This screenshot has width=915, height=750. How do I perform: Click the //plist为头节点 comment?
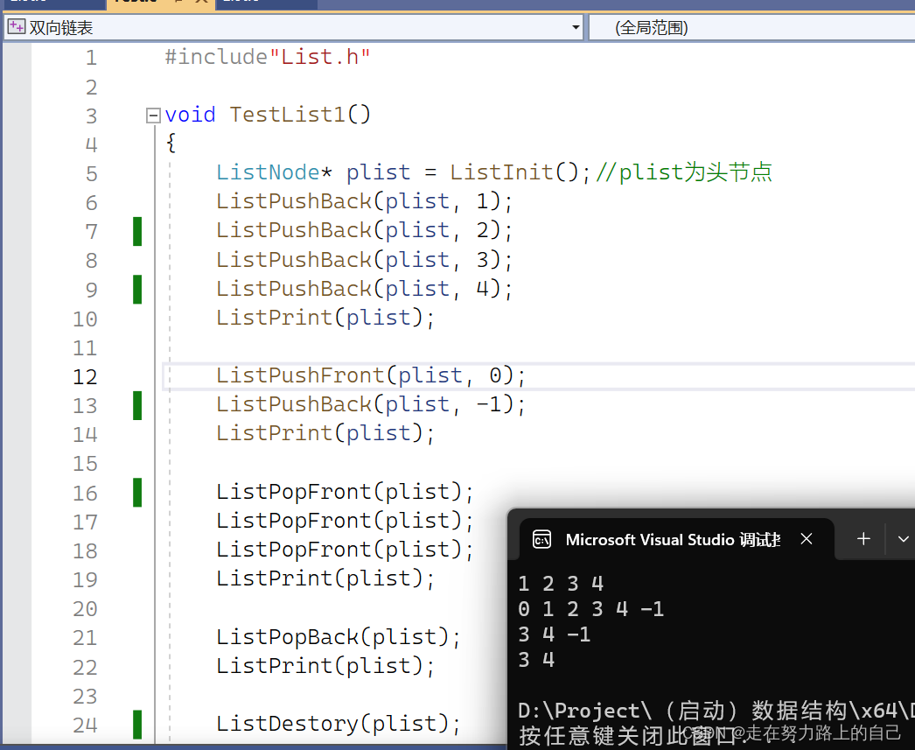(x=684, y=172)
